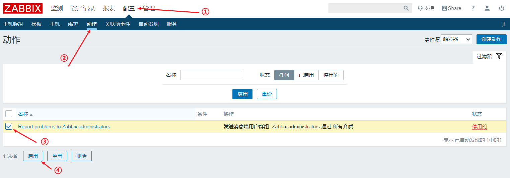510x178 pixels.
Task: Focus the 名称 filter input field
Action: click(212, 75)
